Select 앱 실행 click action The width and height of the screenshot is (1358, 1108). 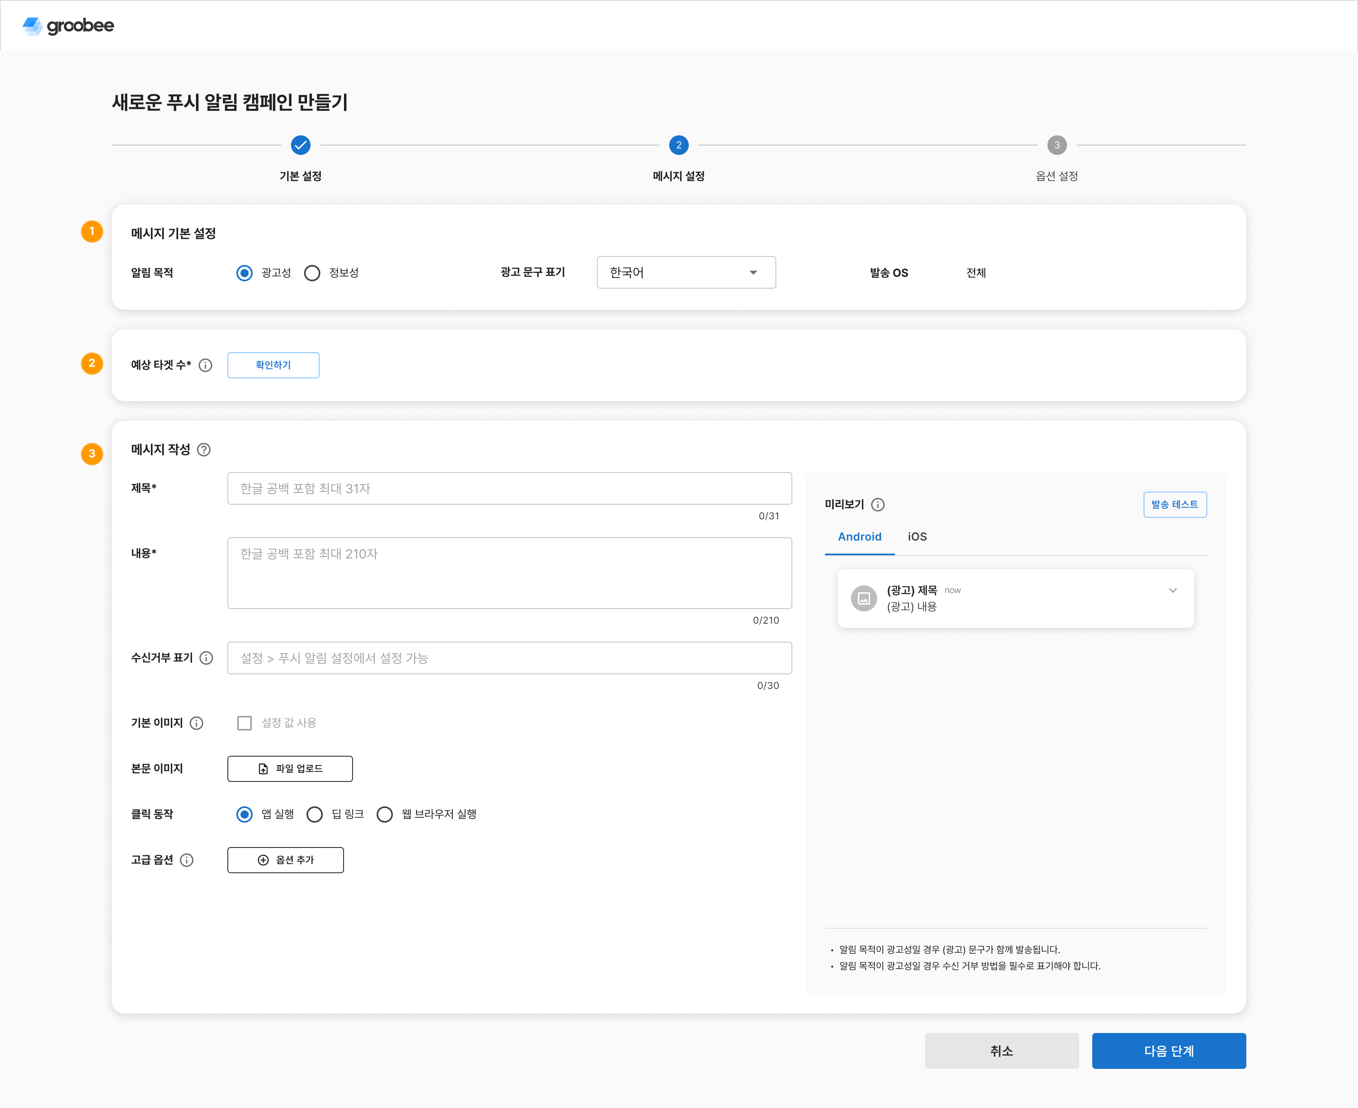pos(245,814)
